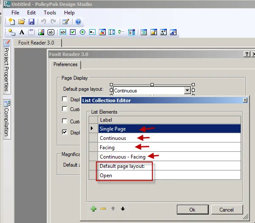
Task: Select the Continuous - Facing row
Action: pos(169,156)
